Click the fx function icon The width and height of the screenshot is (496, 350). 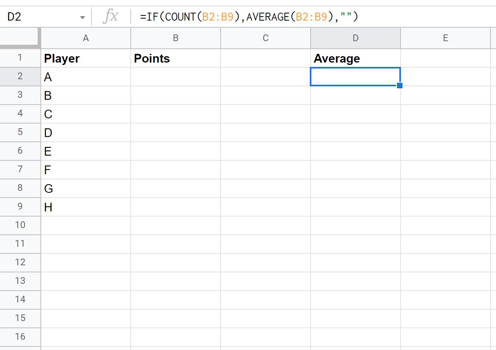tap(111, 17)
